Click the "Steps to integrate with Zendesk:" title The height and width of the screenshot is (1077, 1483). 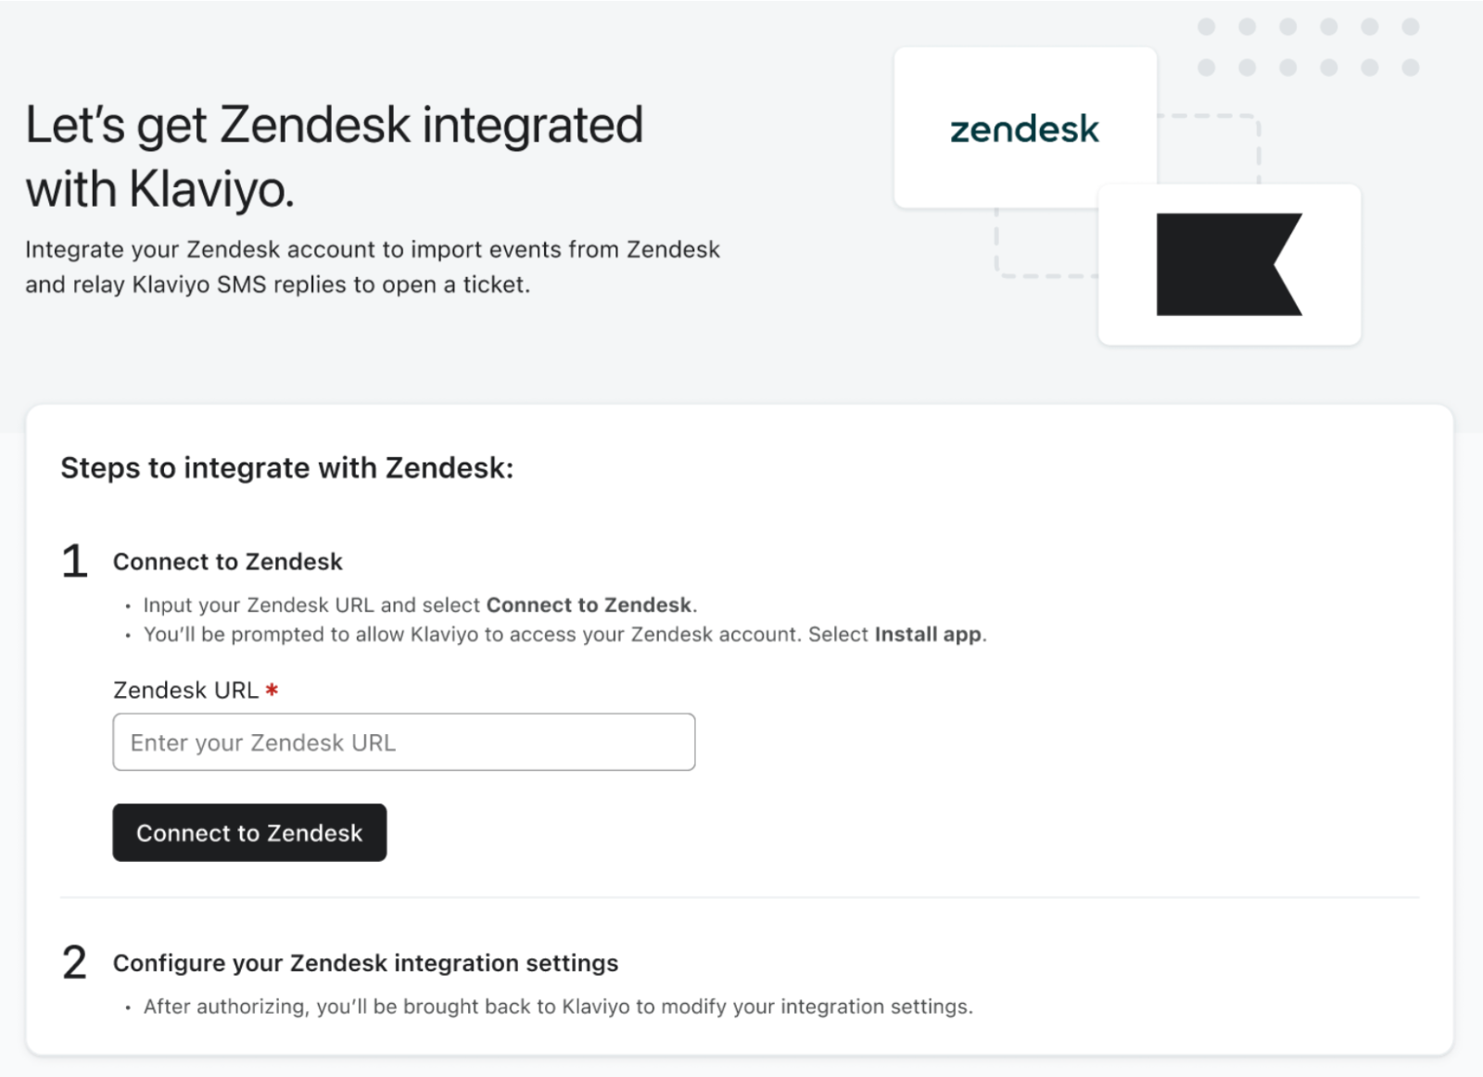(x=286, y=468)
